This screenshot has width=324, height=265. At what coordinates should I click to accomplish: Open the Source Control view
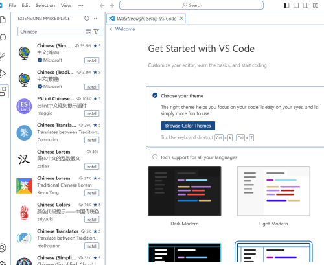pyautogui.click(x=3, y=56)
